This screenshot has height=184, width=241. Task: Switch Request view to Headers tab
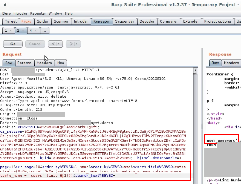44,63
